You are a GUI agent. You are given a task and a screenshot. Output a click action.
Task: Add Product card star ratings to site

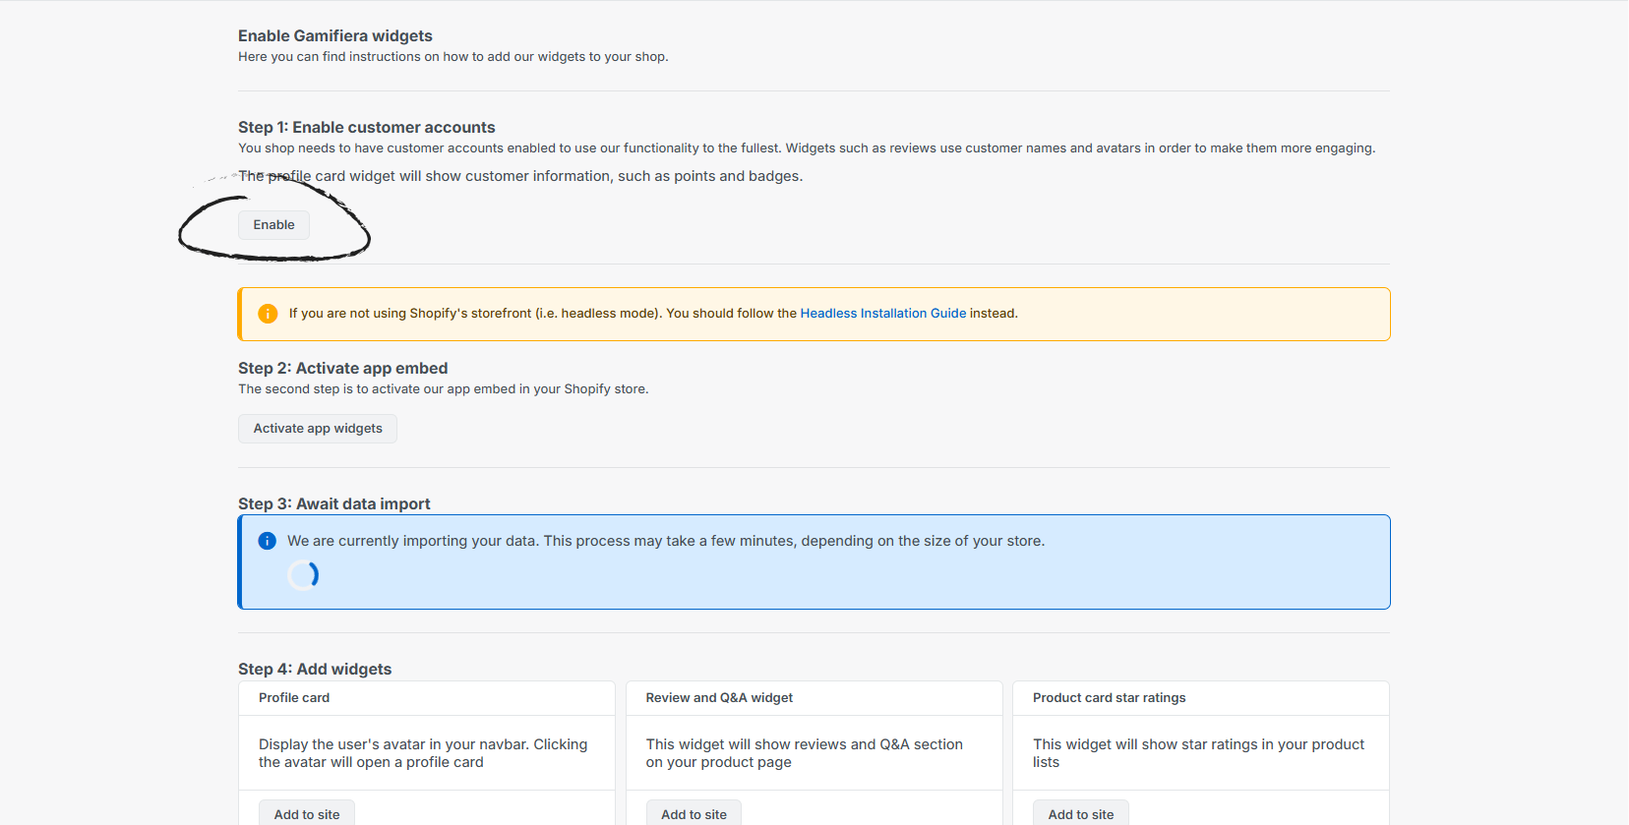(1080, 813)
